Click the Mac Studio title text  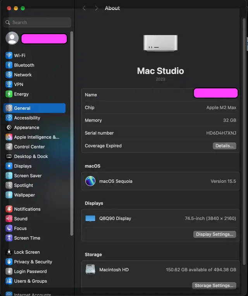pos(160,71)
